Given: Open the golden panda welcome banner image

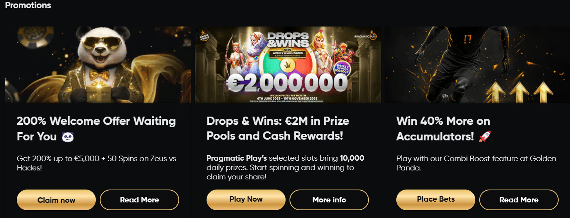Looking at the screenshot, I should 98,65.
